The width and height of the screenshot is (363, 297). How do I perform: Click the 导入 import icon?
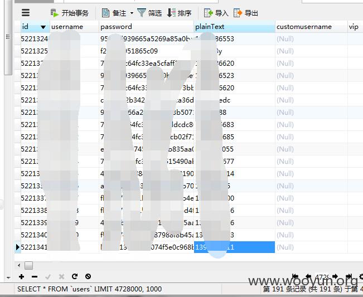pyautogui.click(x=208, y=13)
